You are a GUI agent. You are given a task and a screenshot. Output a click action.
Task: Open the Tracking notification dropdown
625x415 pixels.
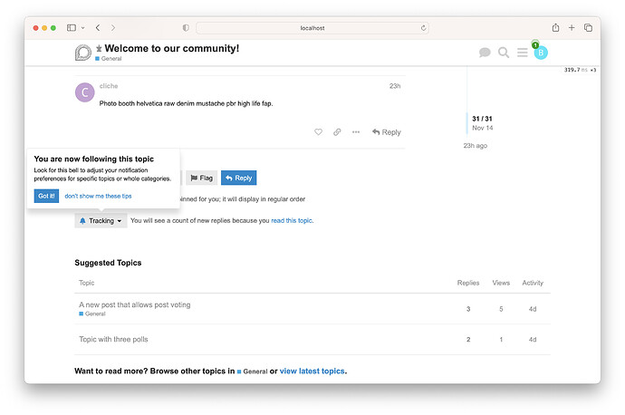pos(101,220)
